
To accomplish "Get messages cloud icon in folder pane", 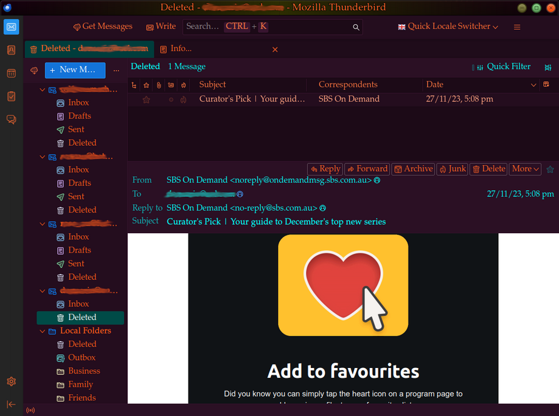I will click(x=34, y=70).
